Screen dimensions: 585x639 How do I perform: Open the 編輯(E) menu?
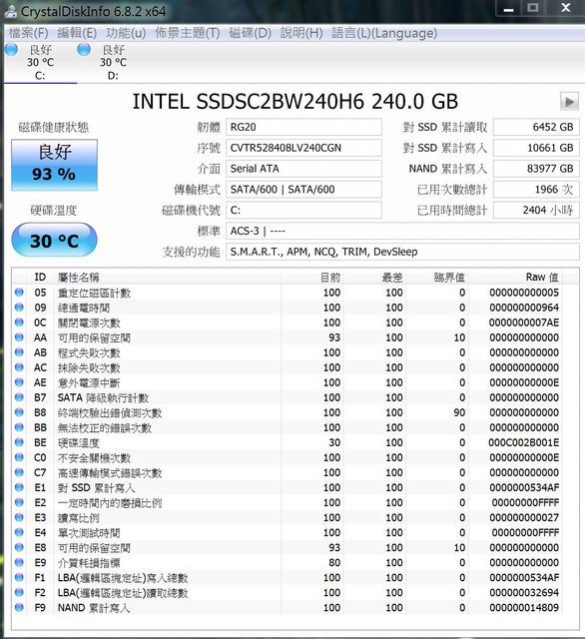tap(77, 33)
